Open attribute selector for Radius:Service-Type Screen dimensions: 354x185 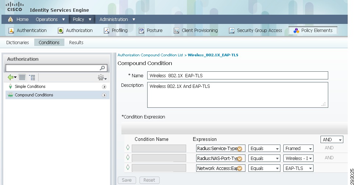[x=240, y=149]
